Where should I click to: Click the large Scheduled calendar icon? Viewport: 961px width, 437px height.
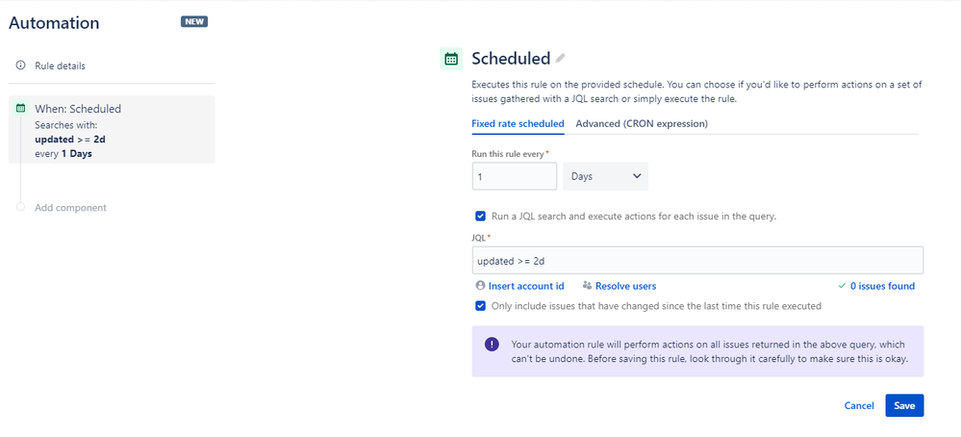point(451,59)
